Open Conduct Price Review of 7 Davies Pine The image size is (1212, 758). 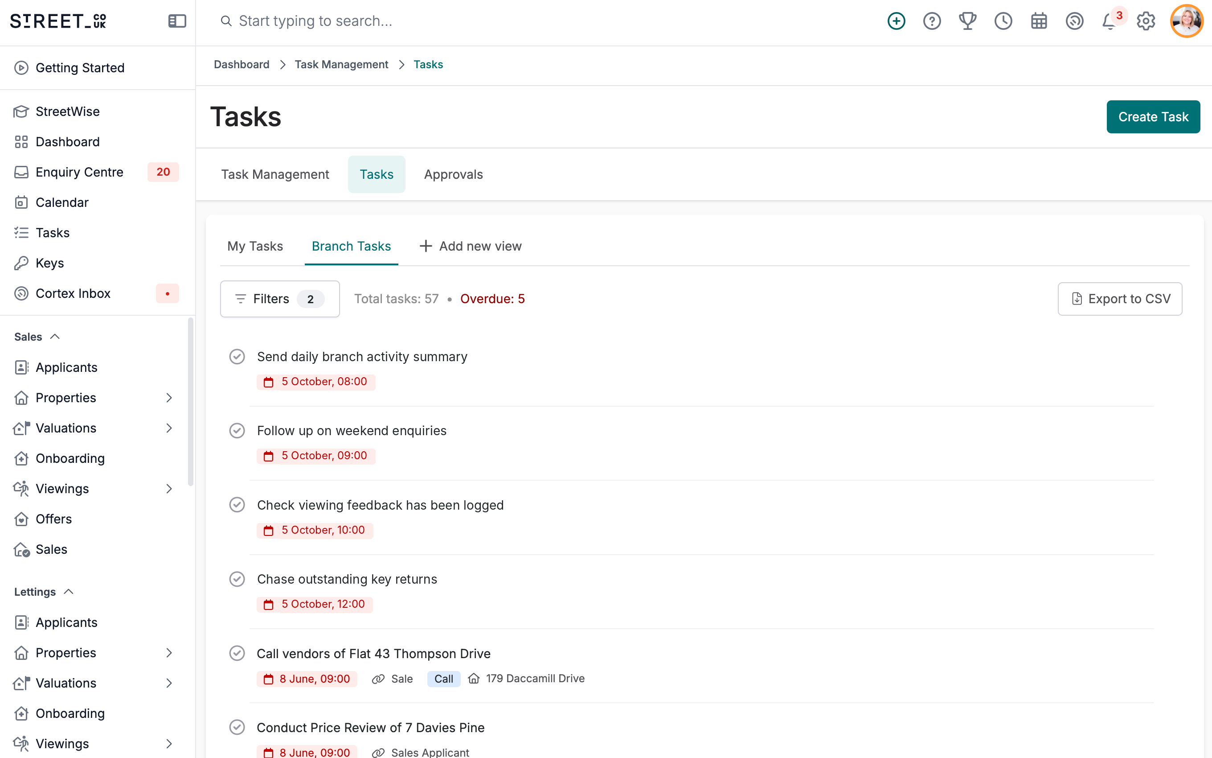370,727
